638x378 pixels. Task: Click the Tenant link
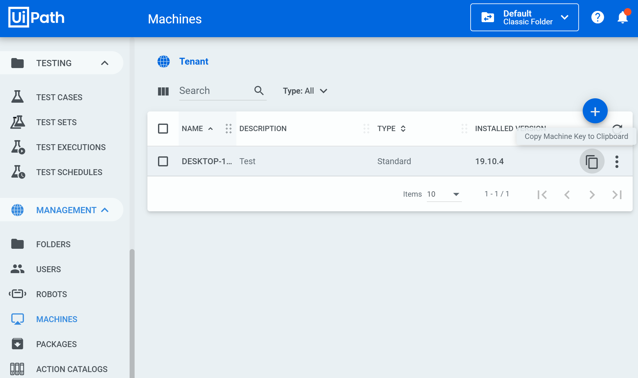[194, 61]
